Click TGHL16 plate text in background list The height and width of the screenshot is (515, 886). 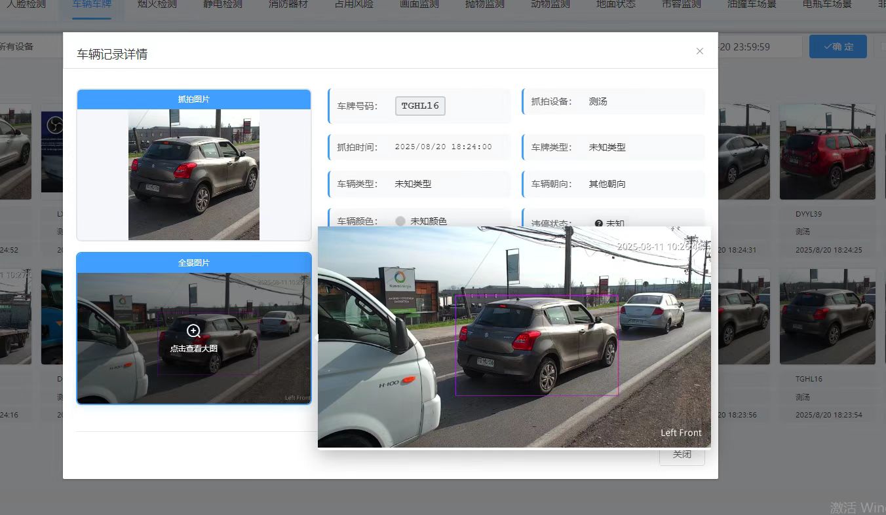(x=809, y=379)
